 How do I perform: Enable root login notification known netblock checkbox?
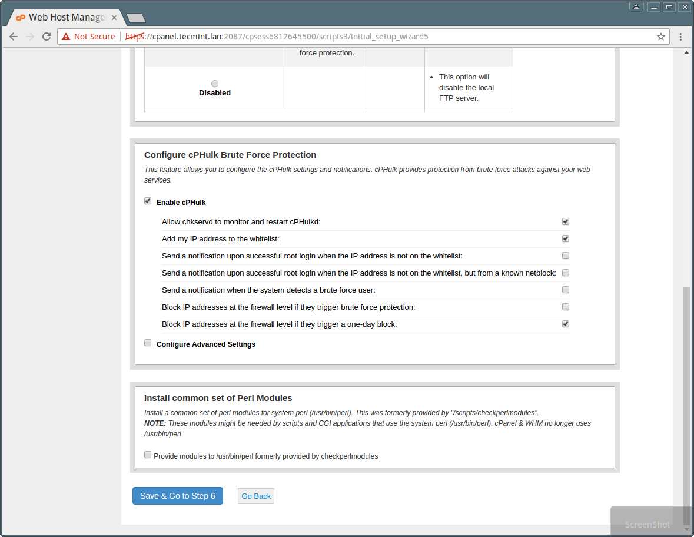click(566, 273)
